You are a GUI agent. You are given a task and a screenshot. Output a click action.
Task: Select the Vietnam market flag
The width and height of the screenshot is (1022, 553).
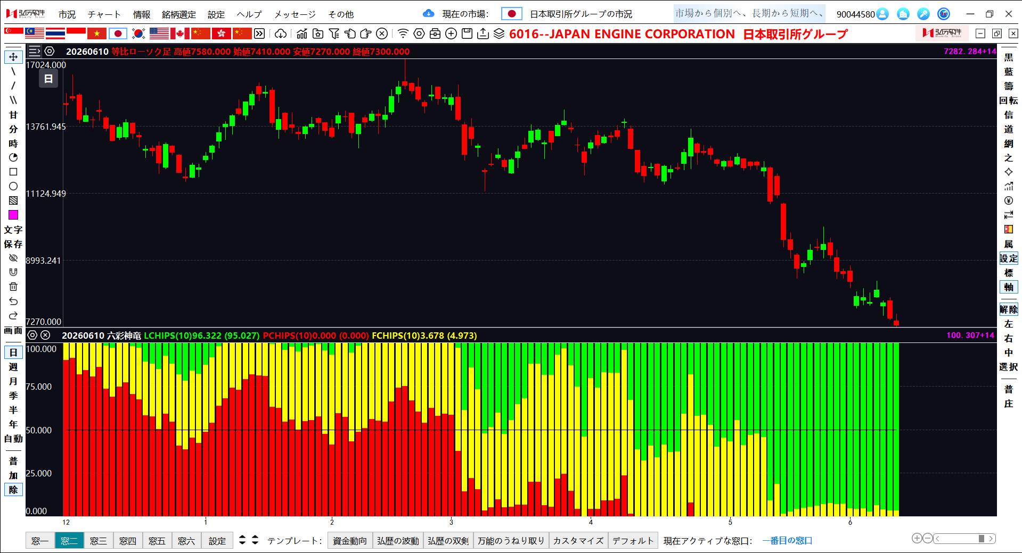(x=97, y=33)
